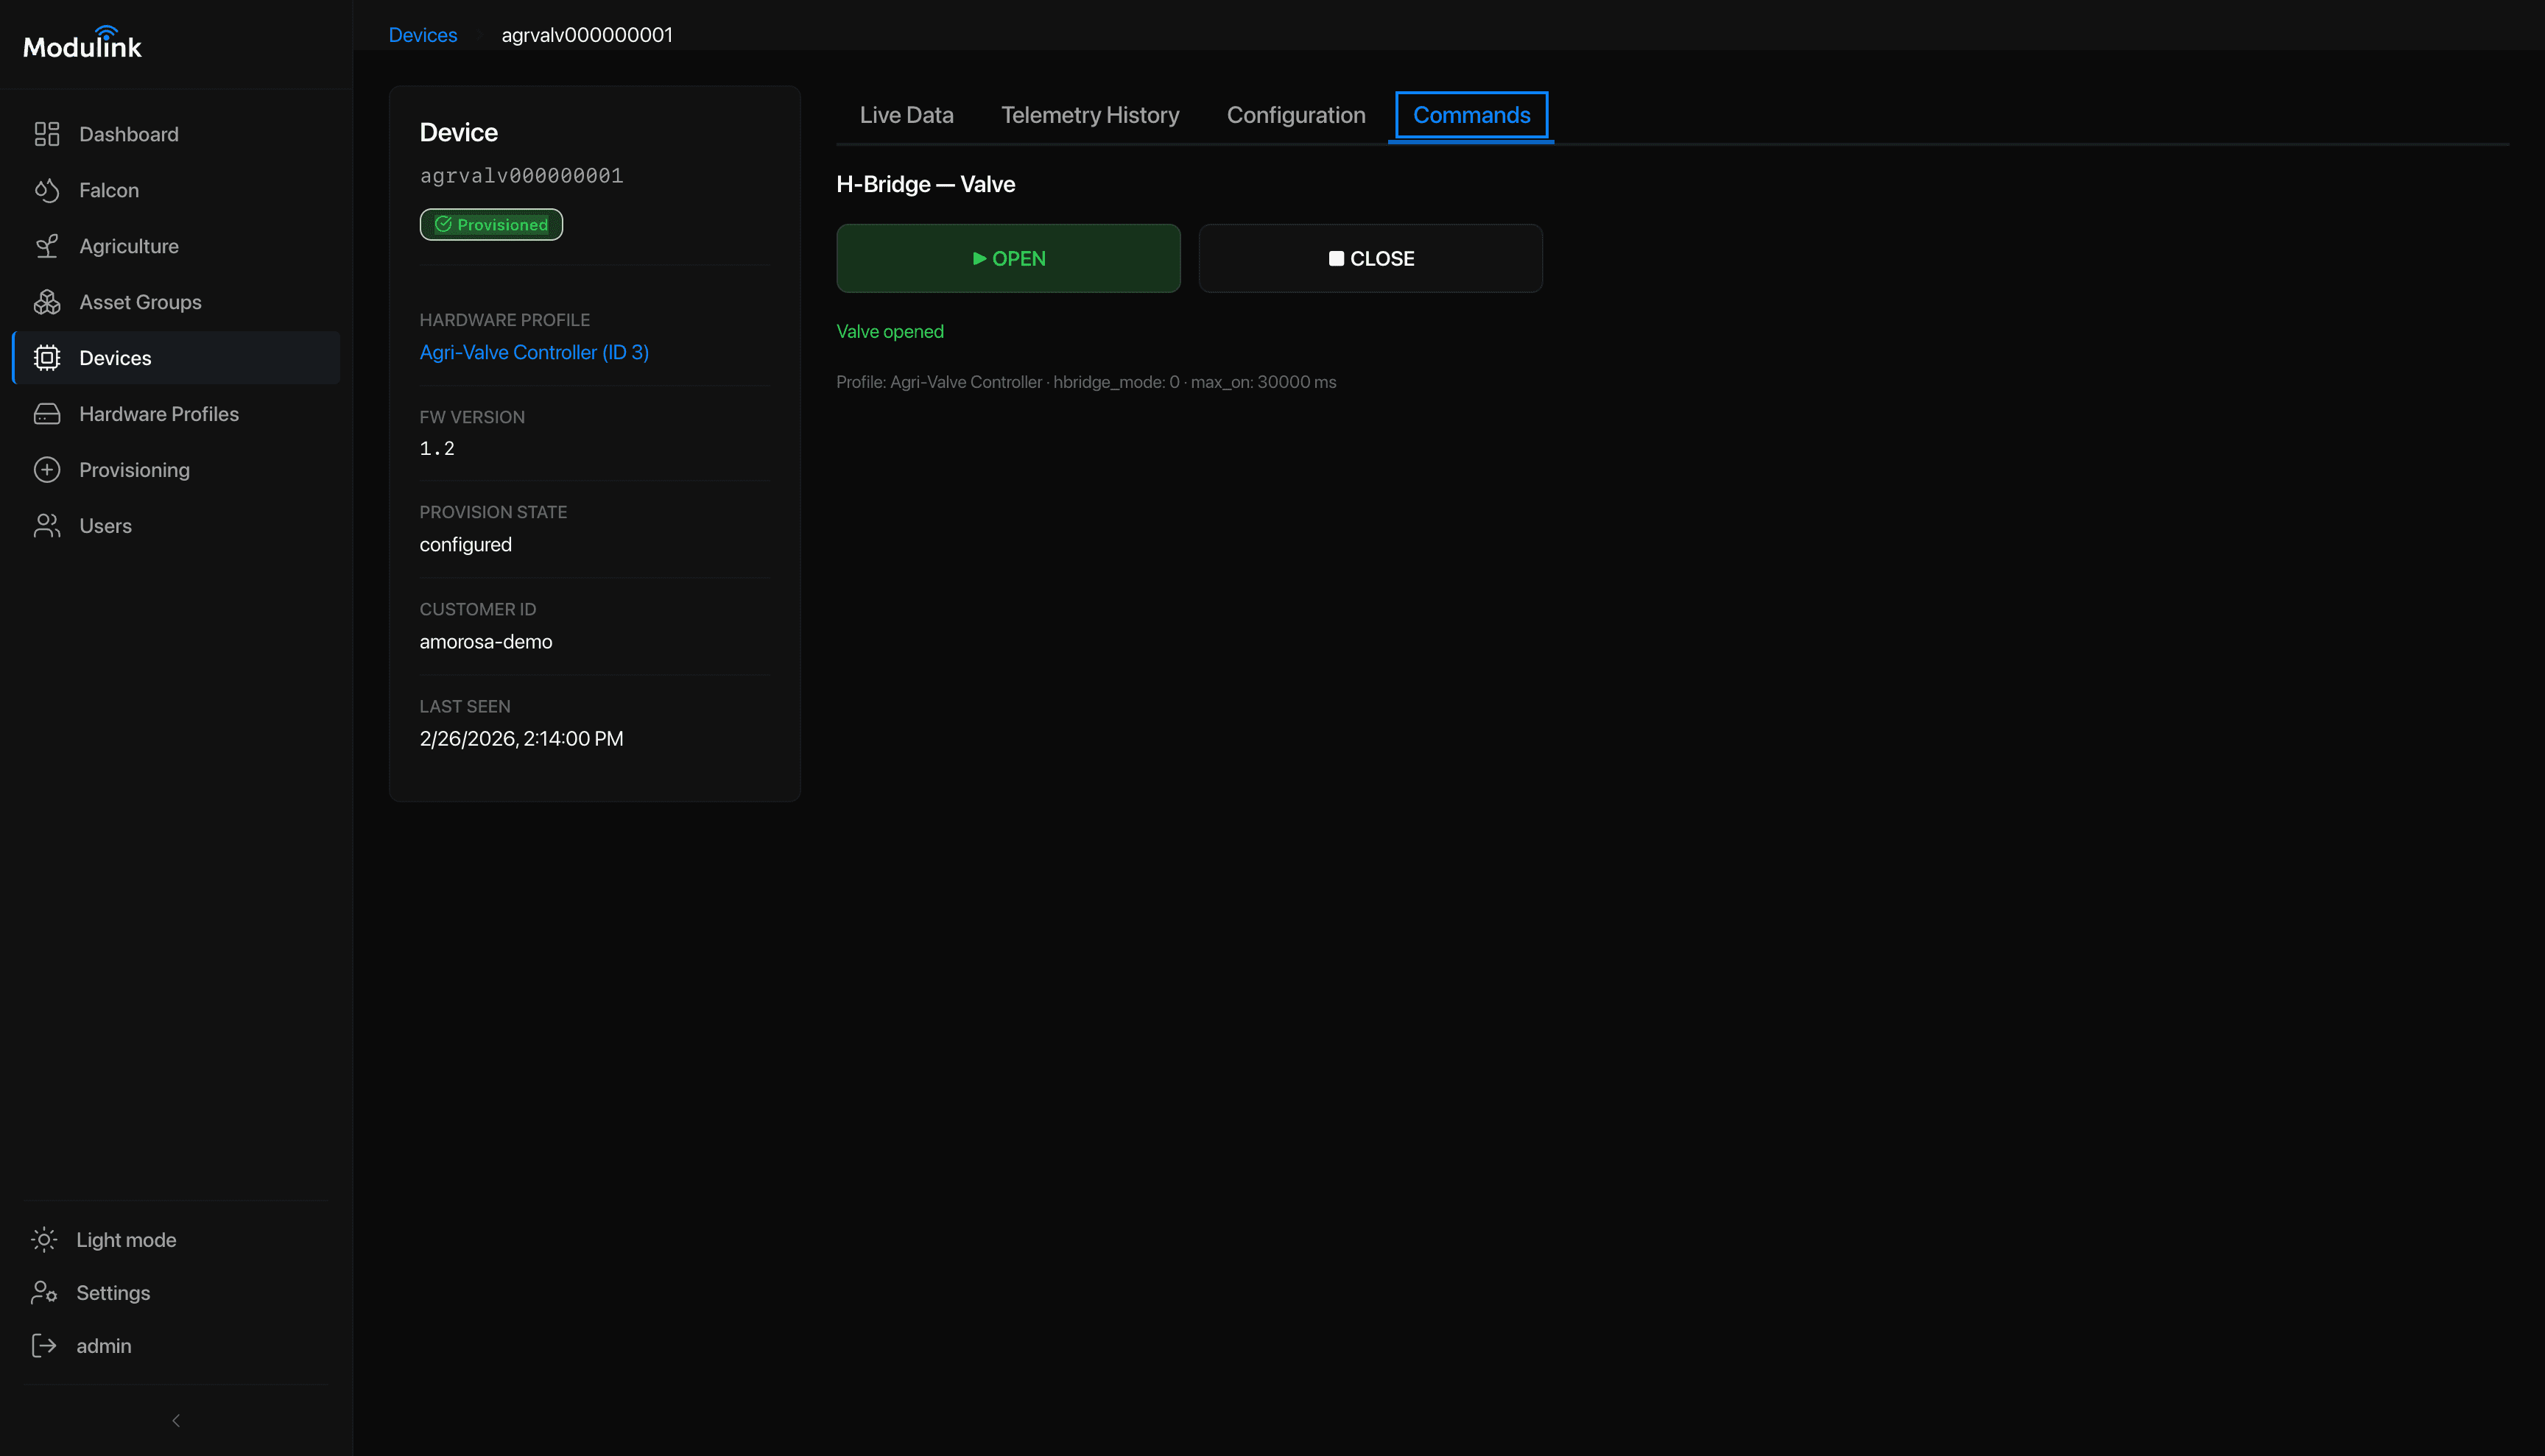Screen dimensions: 2545x1456
Task: Collapse the sidebar with bottom chevron
Action: click(x=176, y=1421)
